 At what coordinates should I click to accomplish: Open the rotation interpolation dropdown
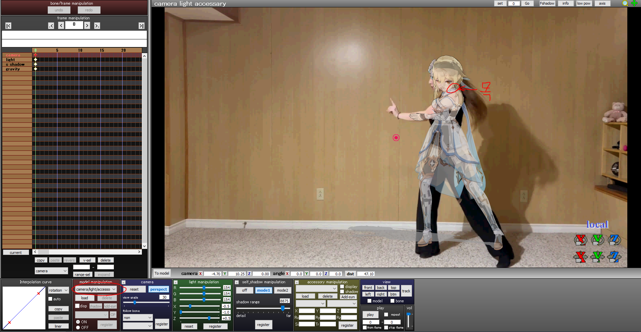(58, 290)
